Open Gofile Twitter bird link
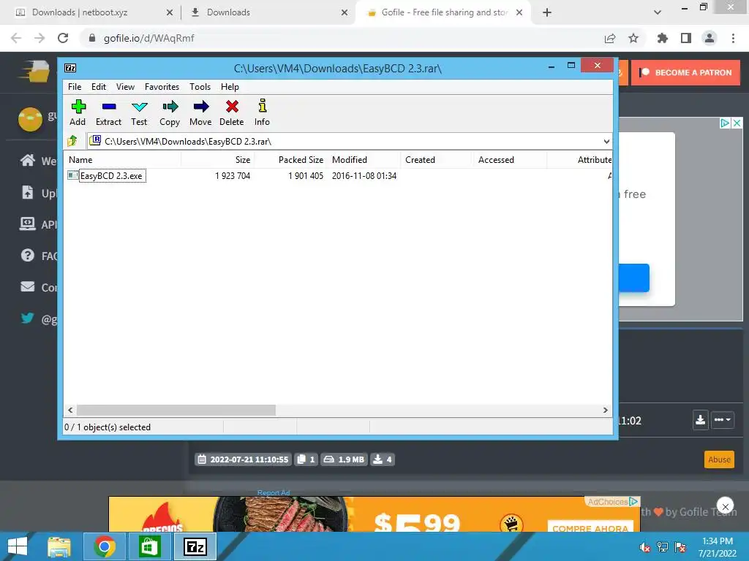Screen dimensions: 749x561 [28, 318]
